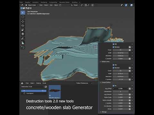The image size is (154, 115).
Task: Open the Add menu in viewport header
Action: pyautogui.click(x=51, y=5)
